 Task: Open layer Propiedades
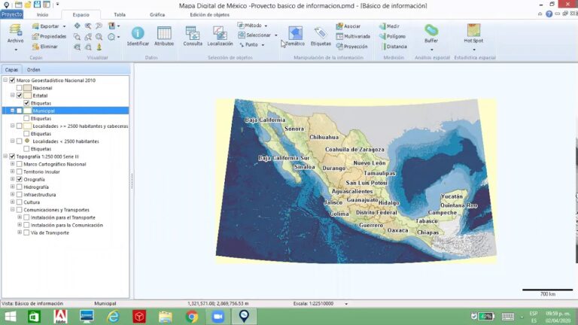coord(49,36)
